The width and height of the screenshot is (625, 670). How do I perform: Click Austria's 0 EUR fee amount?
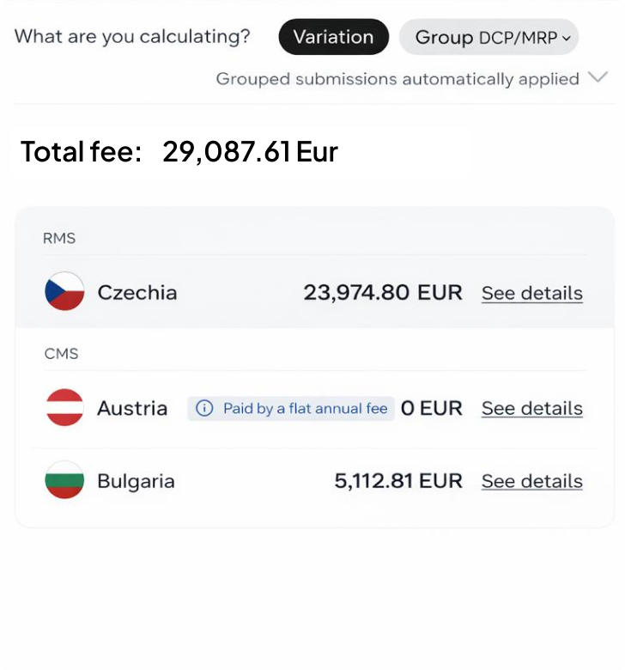tap(431, 408)
